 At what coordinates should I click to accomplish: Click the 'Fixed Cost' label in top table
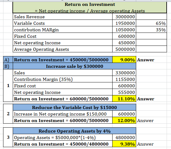click(x=62, y=36)
